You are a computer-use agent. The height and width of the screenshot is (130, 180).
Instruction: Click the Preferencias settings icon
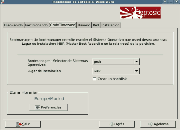click(x=37, y=107)
